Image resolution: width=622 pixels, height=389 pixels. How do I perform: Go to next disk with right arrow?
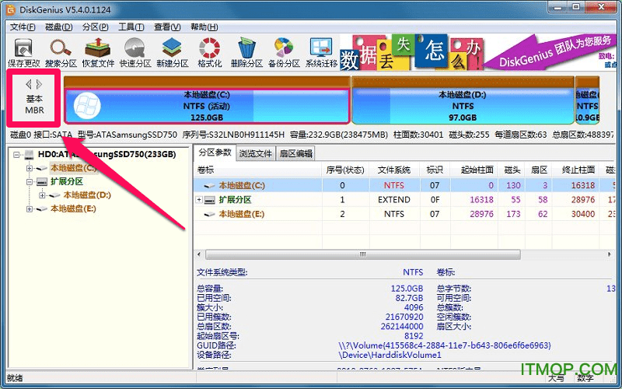(x=39, y=84)
